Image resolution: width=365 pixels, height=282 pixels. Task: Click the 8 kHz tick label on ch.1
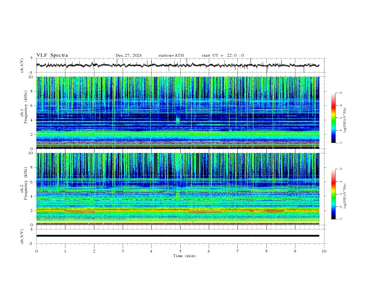(32, 91)
